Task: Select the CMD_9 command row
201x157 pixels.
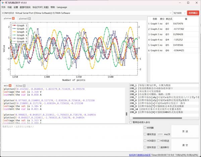Action: pos(164,106)
